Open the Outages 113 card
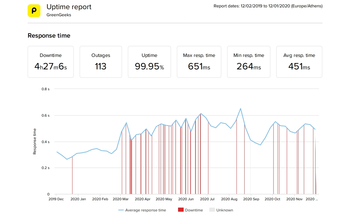 (x=101, y=62)
